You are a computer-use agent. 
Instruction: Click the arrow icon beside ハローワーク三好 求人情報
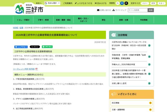149,46
